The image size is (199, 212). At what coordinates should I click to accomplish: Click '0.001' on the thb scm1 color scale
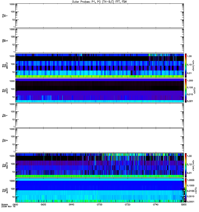[x=190, y=101]
